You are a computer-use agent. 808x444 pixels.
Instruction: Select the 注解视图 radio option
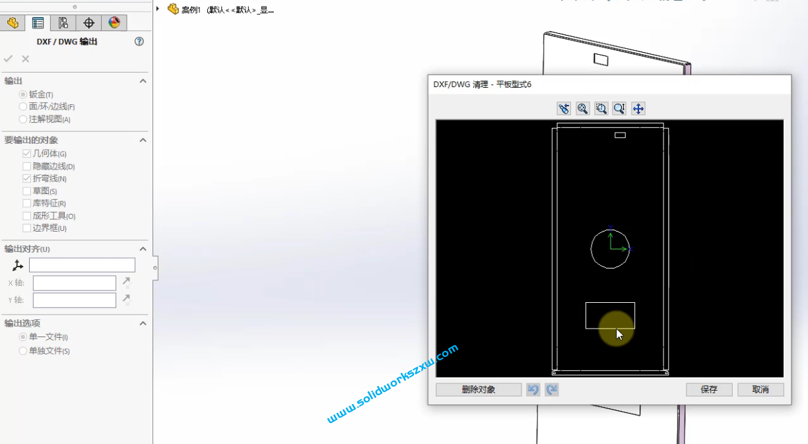pyautogui.click(x=22, y=119)
